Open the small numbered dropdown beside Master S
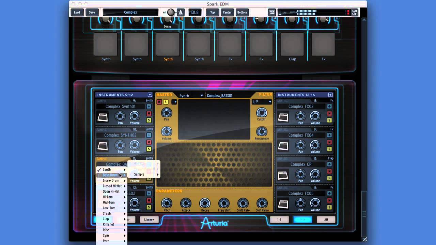Image resolution: width=436 pixels, height=245 pixels. [x=174, y=102]
